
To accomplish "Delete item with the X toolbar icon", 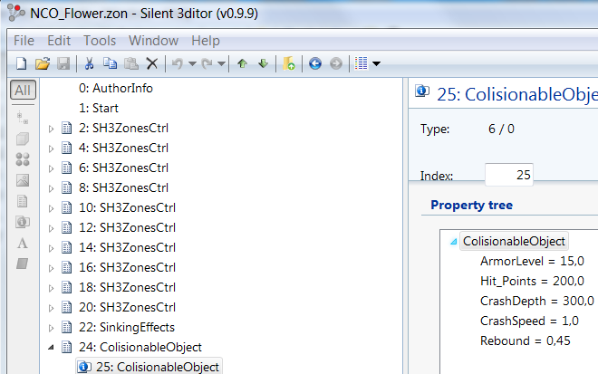I will [152, 63].
